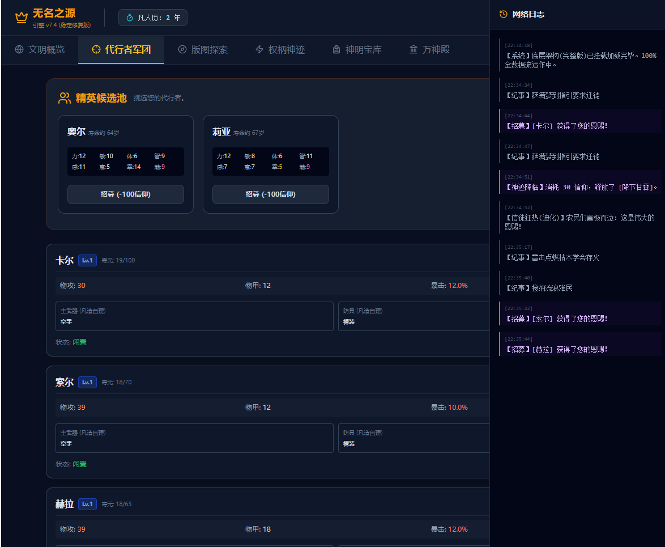Select candidate name 莉亚
665x547 pixels.
[x=221, y=132]
